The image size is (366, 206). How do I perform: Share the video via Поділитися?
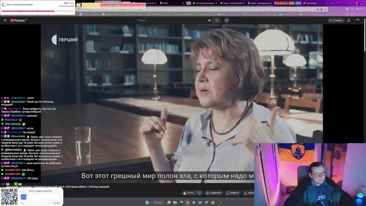214,193
